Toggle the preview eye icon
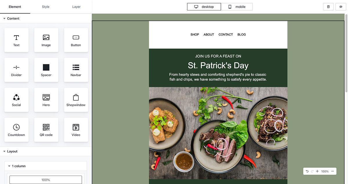348x184 pixels. tap(341, 6)
